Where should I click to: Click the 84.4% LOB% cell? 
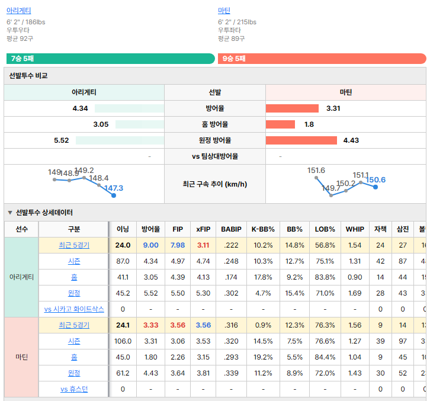(325, 357)
